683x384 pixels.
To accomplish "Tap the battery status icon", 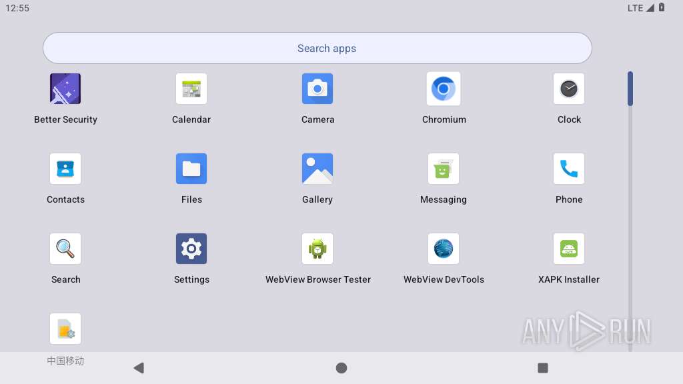I will (x=662, y=7).
